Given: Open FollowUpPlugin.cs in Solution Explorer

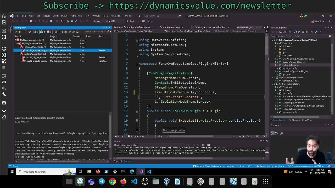Looking at the screenshot, I should click(291, 65).
